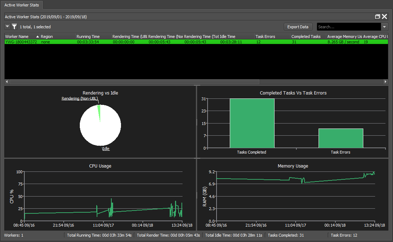393x242 pixels.
Task: Click the Rendering vs Idle chart title
Action: [x=100, y=93]
